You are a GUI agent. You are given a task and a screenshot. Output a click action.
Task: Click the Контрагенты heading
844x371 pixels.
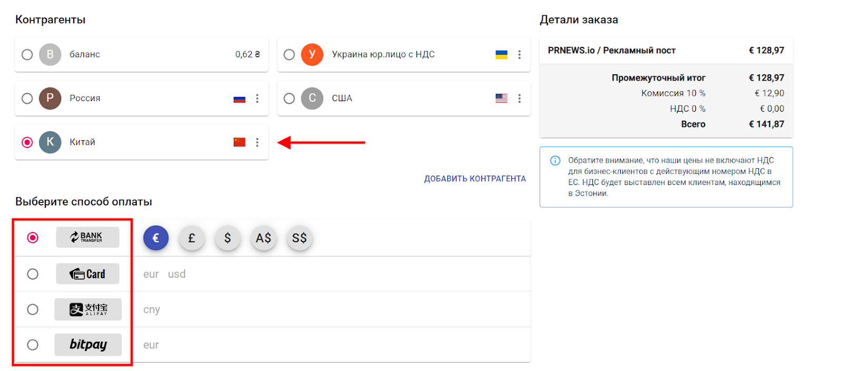[x=50, y=20]
